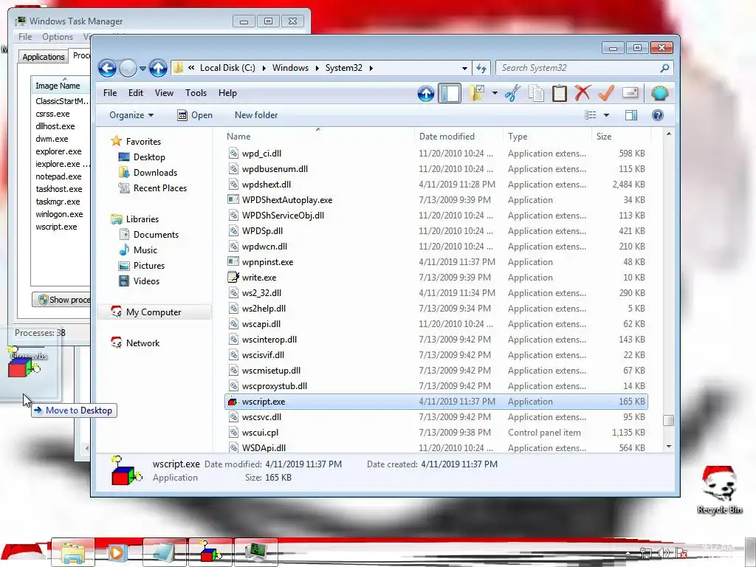The image size is (756, 567).
Task: Click the Back navigation arrow in Explorer
Action: coord(107,69)
